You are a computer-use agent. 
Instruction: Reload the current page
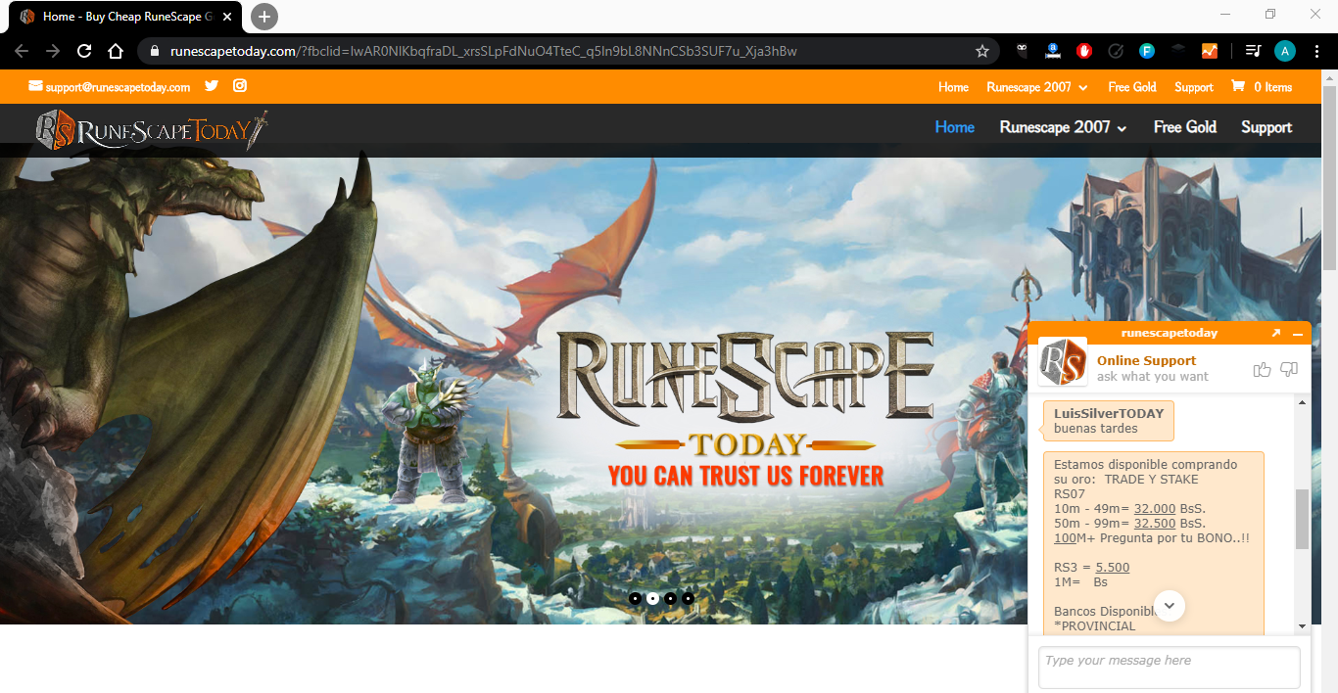coord(84,51)
